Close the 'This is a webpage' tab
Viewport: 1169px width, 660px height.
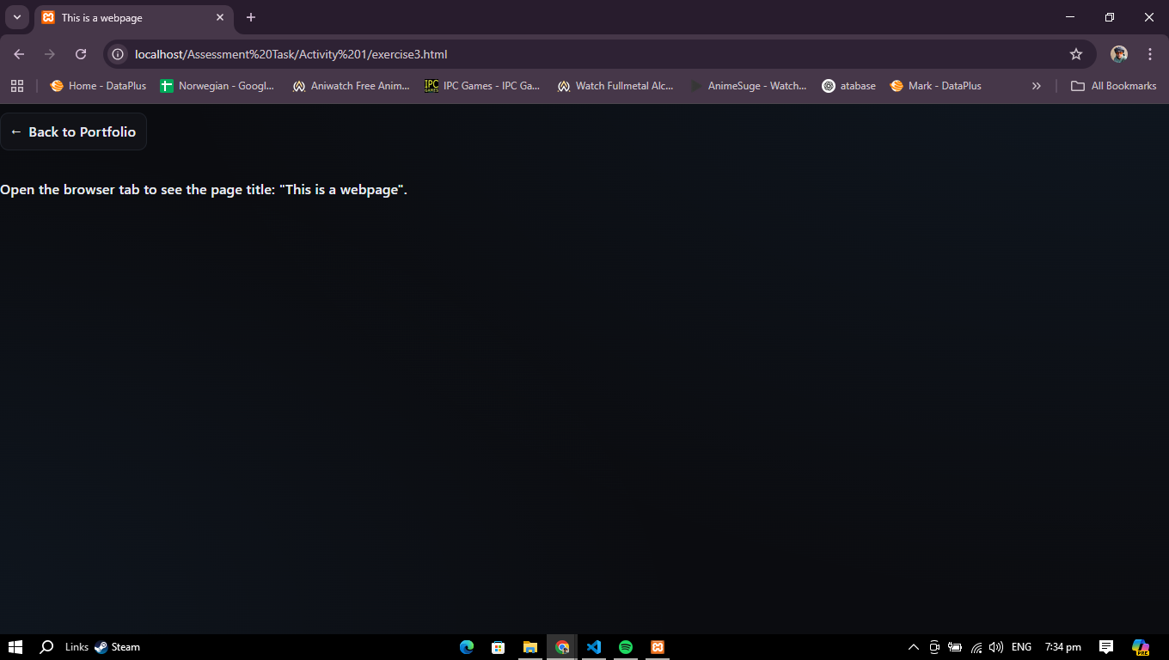(220, 17)
